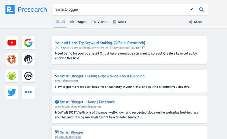Select the Twitter search provider
Image resolution: width=227 pixels, height=139 pixels.
pyautogui.click(x=12, y=93)
